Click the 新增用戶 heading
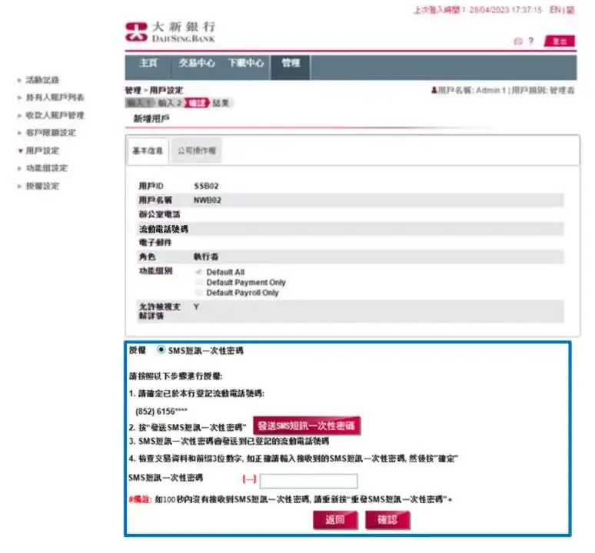This screenshot has width=595, height=553. tap(151, 118)
